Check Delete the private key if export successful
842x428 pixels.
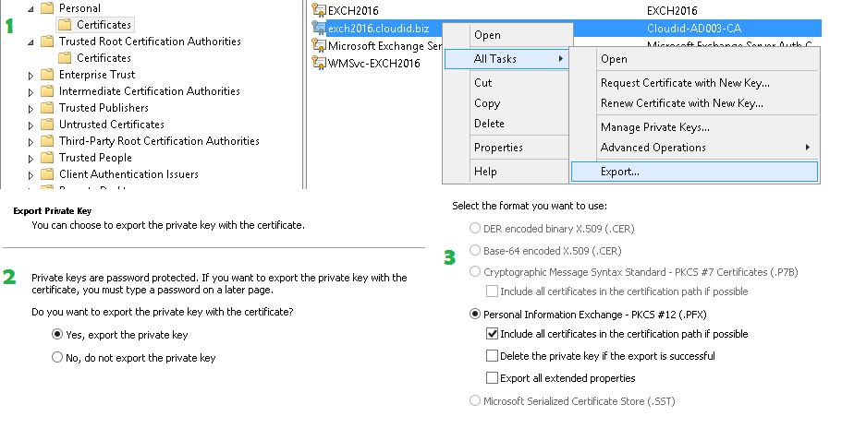click(492, 356)
